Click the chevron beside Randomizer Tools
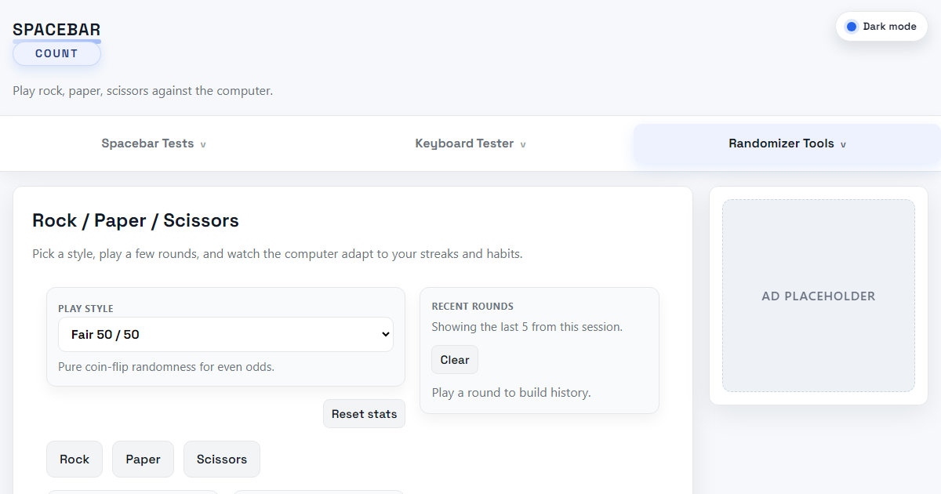This screenshot has width=941, height=494. click(x=844, y=145)
